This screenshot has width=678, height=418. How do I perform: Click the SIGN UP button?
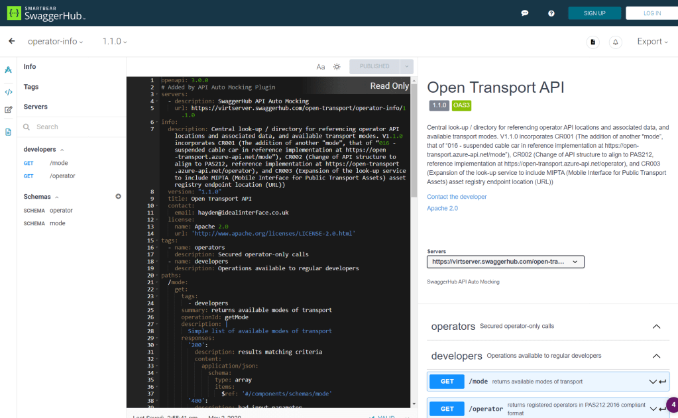pos(594,13)
